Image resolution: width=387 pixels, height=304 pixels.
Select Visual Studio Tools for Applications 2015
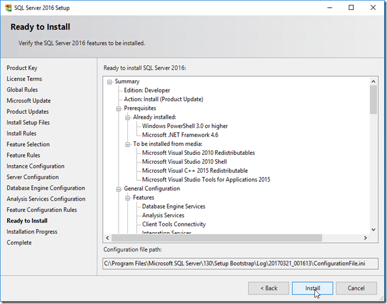[x=206, y=180]
